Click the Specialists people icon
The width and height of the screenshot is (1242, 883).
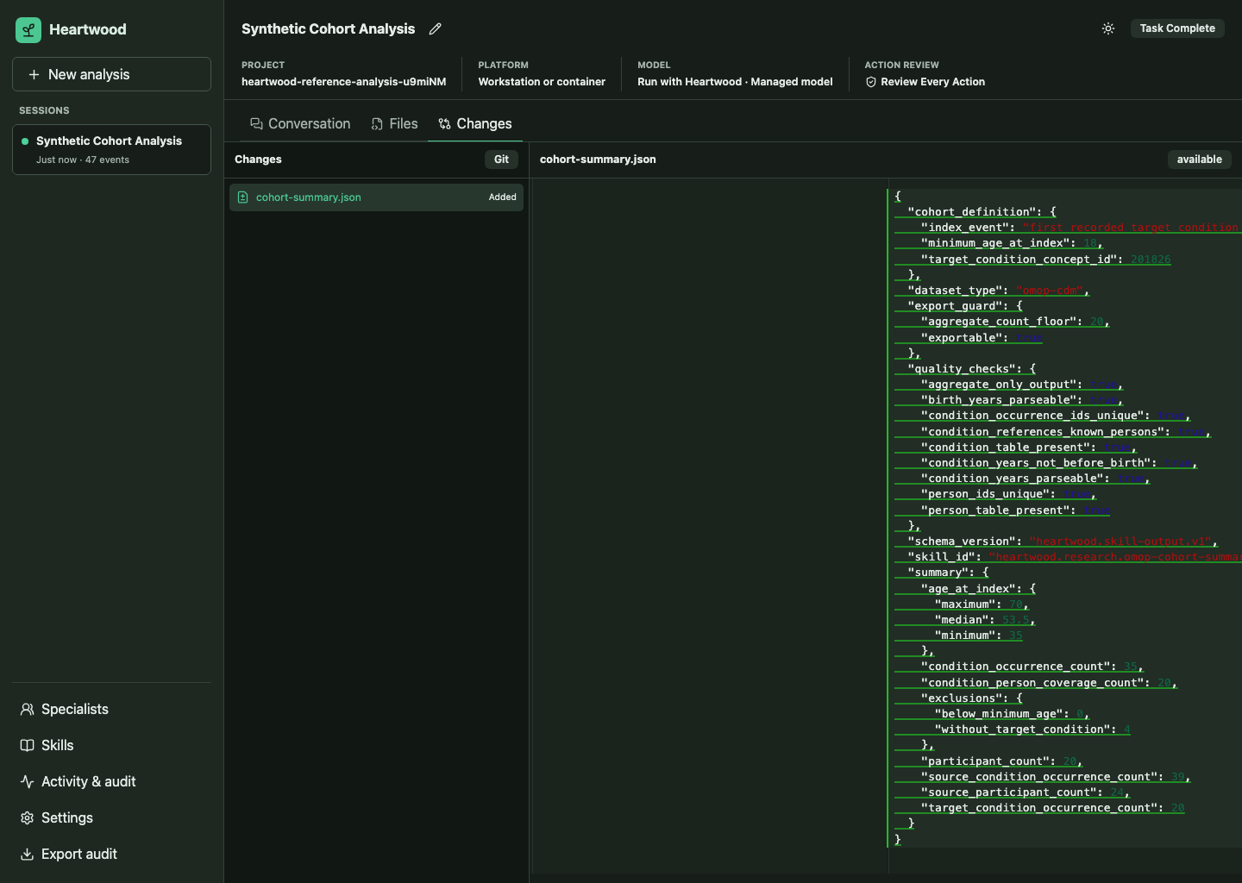(28, 710)
